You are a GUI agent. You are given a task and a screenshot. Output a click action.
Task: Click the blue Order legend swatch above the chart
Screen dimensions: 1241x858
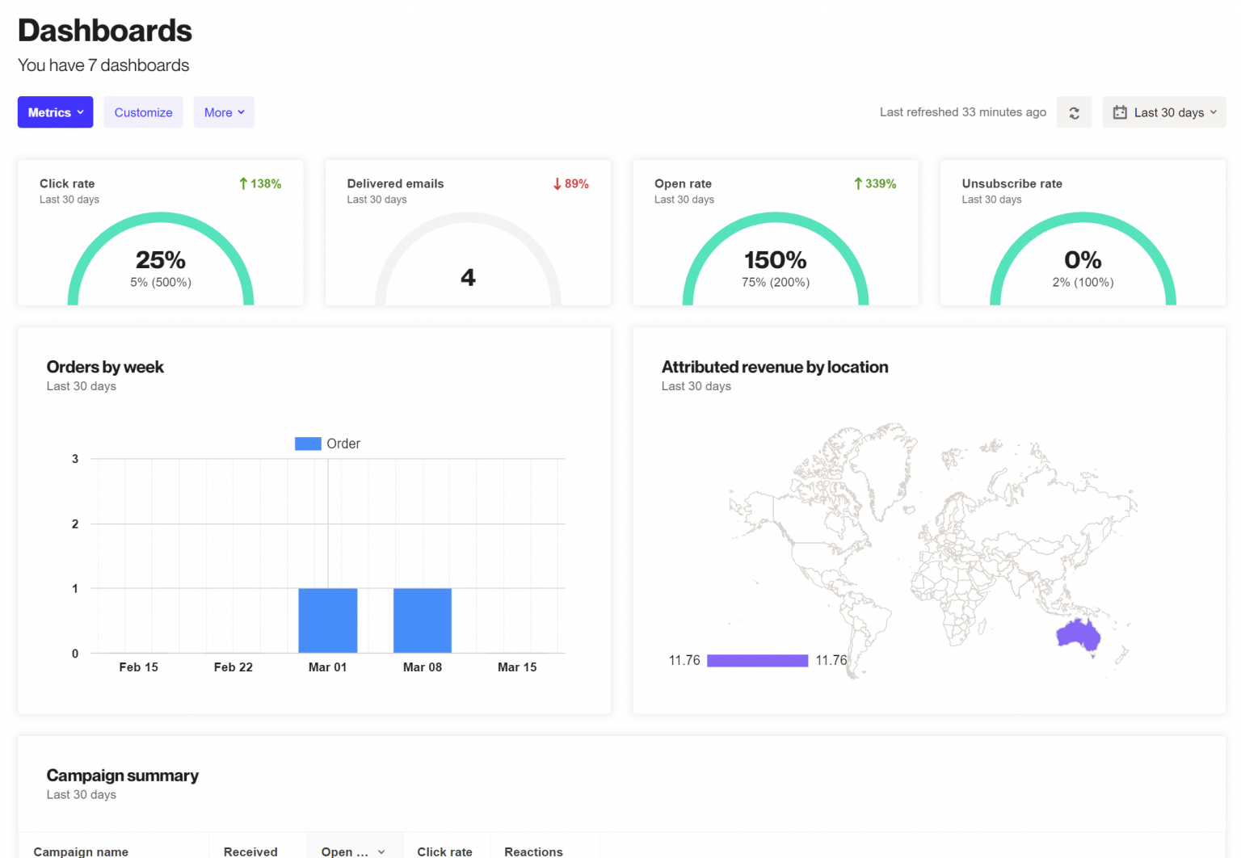[x=307, y=444]
